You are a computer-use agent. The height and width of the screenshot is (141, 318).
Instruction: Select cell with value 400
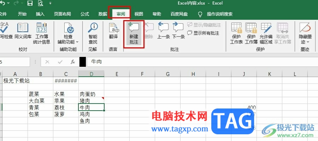(x=244, y=107)
